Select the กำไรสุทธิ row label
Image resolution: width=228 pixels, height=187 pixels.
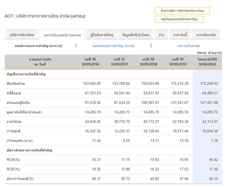pos(13,131)
